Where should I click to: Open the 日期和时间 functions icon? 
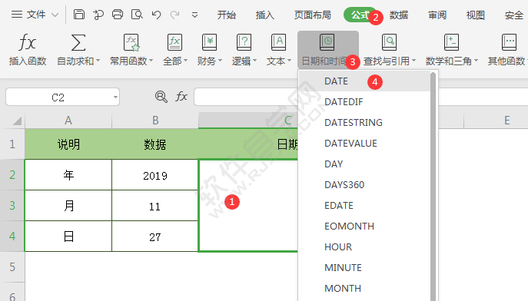327,43
